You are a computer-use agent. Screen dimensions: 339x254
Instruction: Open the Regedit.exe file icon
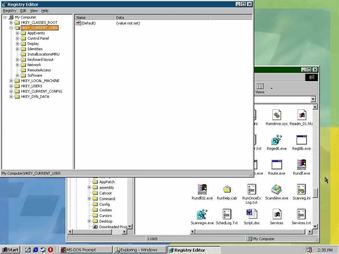coord(276,140)
